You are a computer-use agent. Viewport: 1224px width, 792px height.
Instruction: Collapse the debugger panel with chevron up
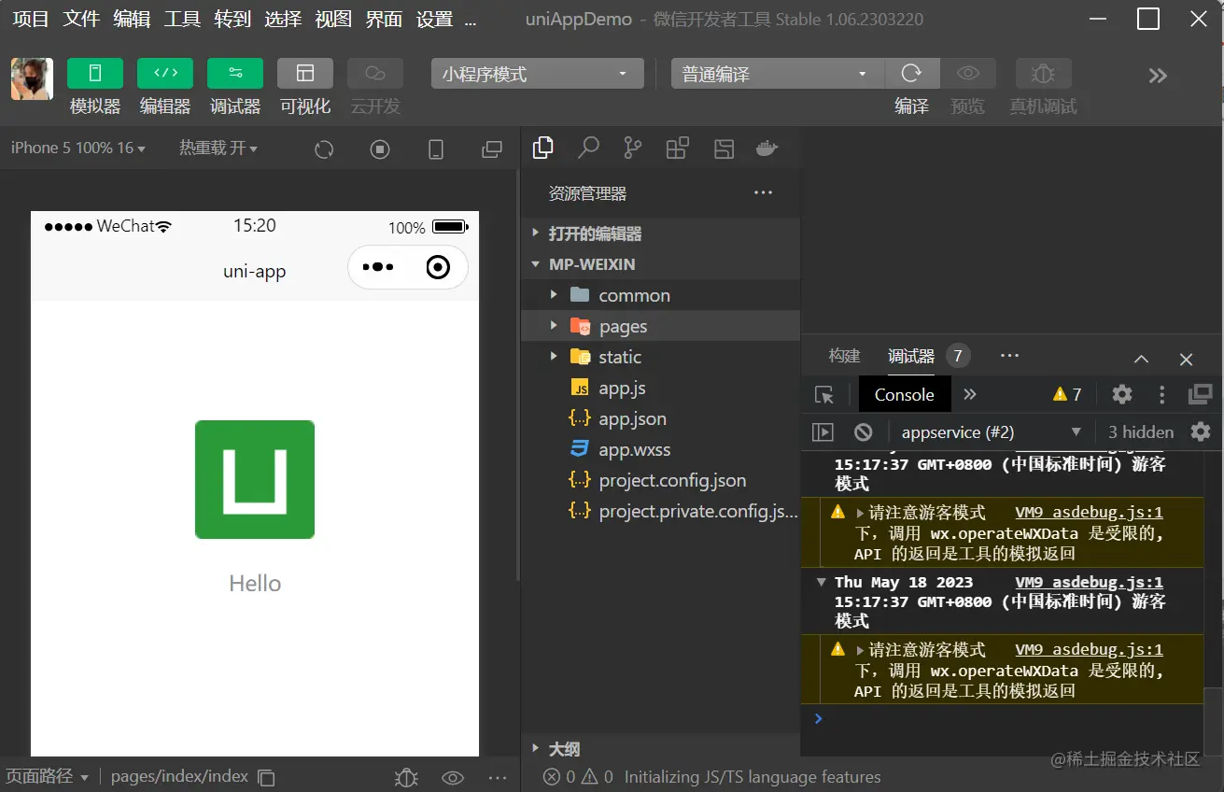pyautogui.click(x=1142, y=359)
